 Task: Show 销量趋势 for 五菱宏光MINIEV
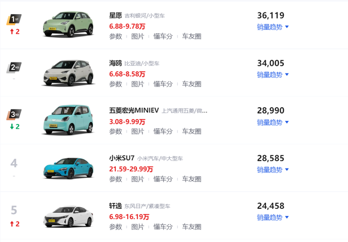coord(272,122)
